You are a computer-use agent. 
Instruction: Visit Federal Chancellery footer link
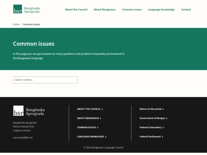[151, 127]
